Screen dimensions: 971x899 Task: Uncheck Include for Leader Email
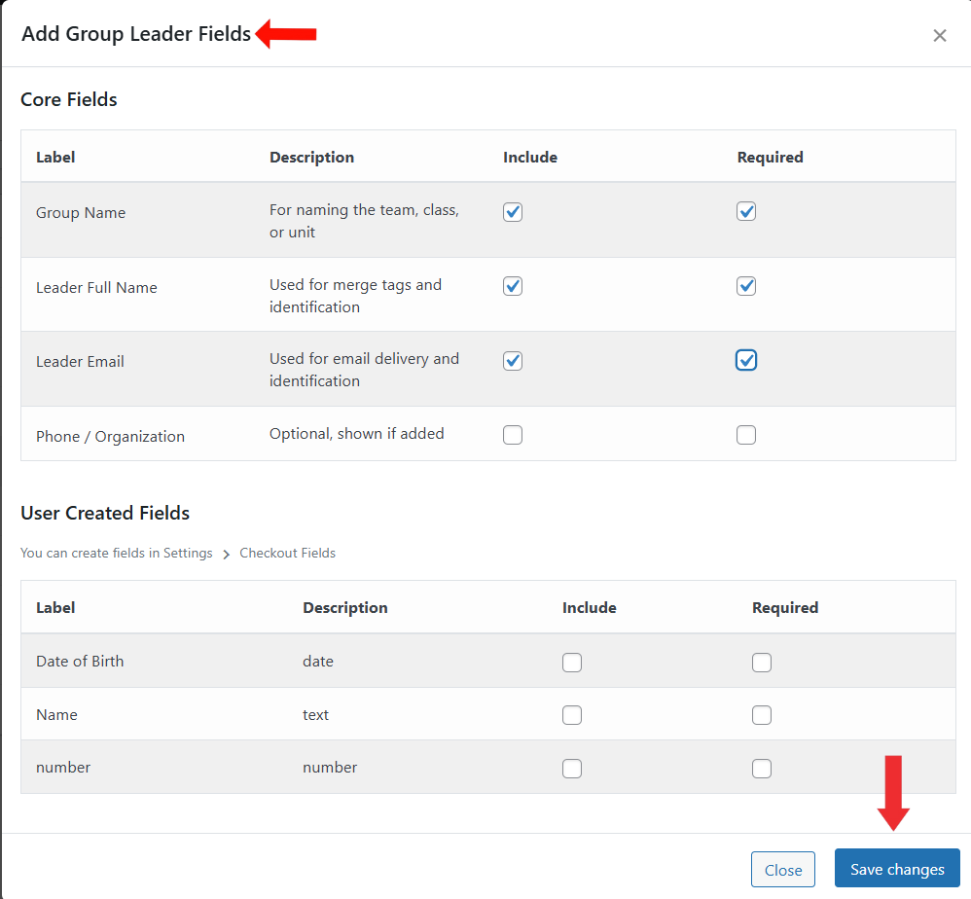click(513, 361)
